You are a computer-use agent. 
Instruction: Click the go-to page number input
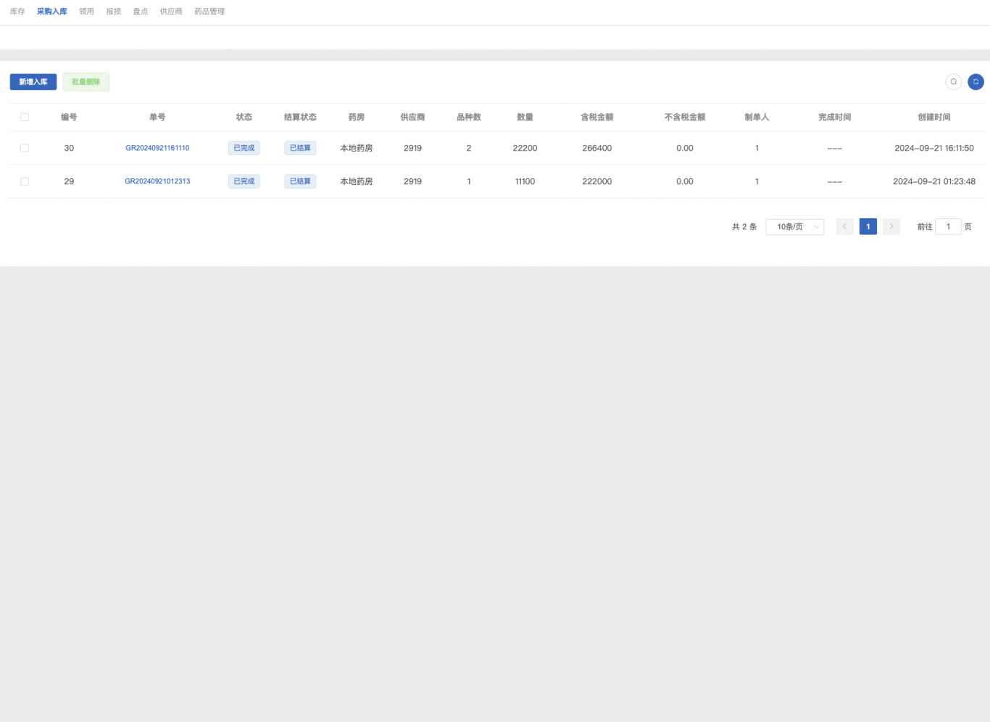click(x=948, y=227)
